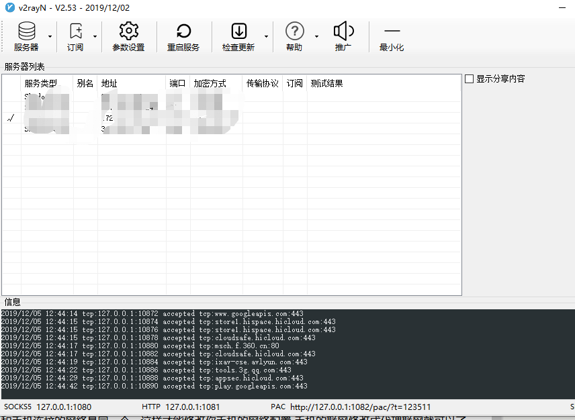575x420 pixels.
Task: Open the 帮助 question mark icon
Action: point(294,32)
